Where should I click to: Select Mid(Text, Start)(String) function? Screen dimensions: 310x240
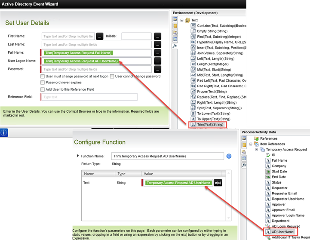point(211,70)
